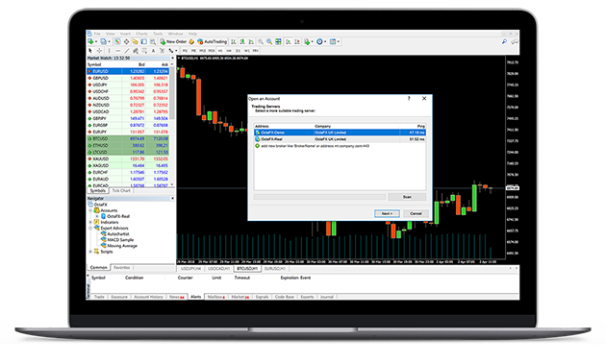Open the Profiles toolbar icon
Screen dimensions: 606x364
(x=103, y=41)
